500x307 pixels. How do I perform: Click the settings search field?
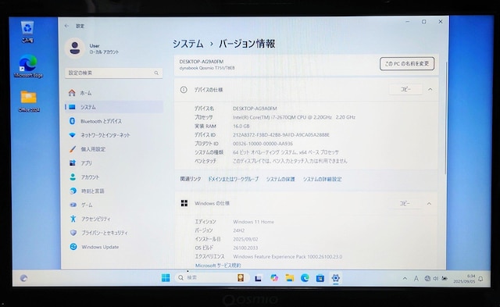point(113,73)
